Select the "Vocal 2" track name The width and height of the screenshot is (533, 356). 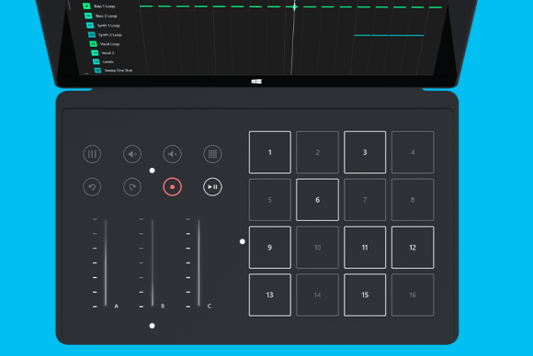(x=108, y=53)
